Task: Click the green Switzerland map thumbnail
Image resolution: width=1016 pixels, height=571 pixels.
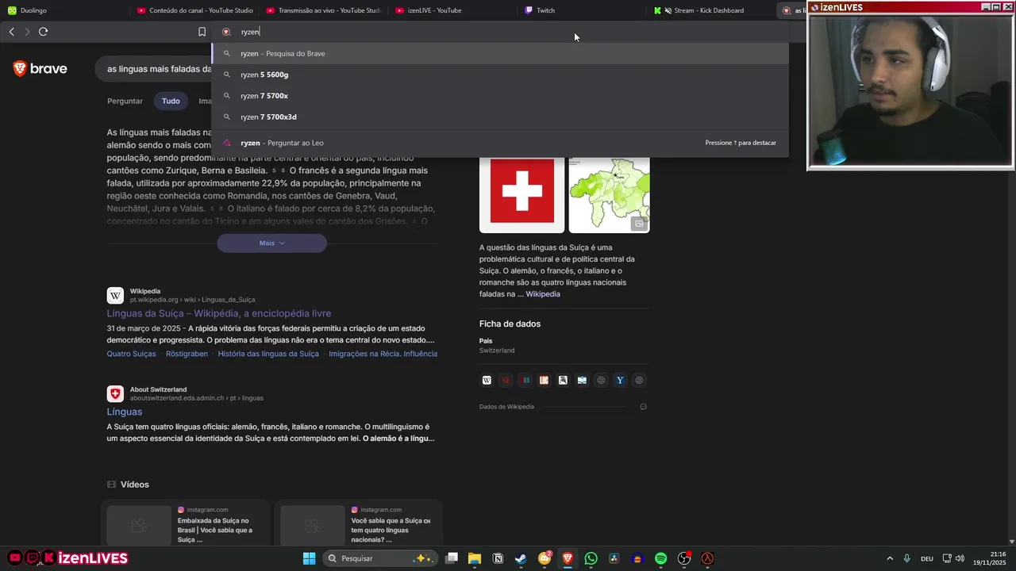Action: click(x=609, y=191)
